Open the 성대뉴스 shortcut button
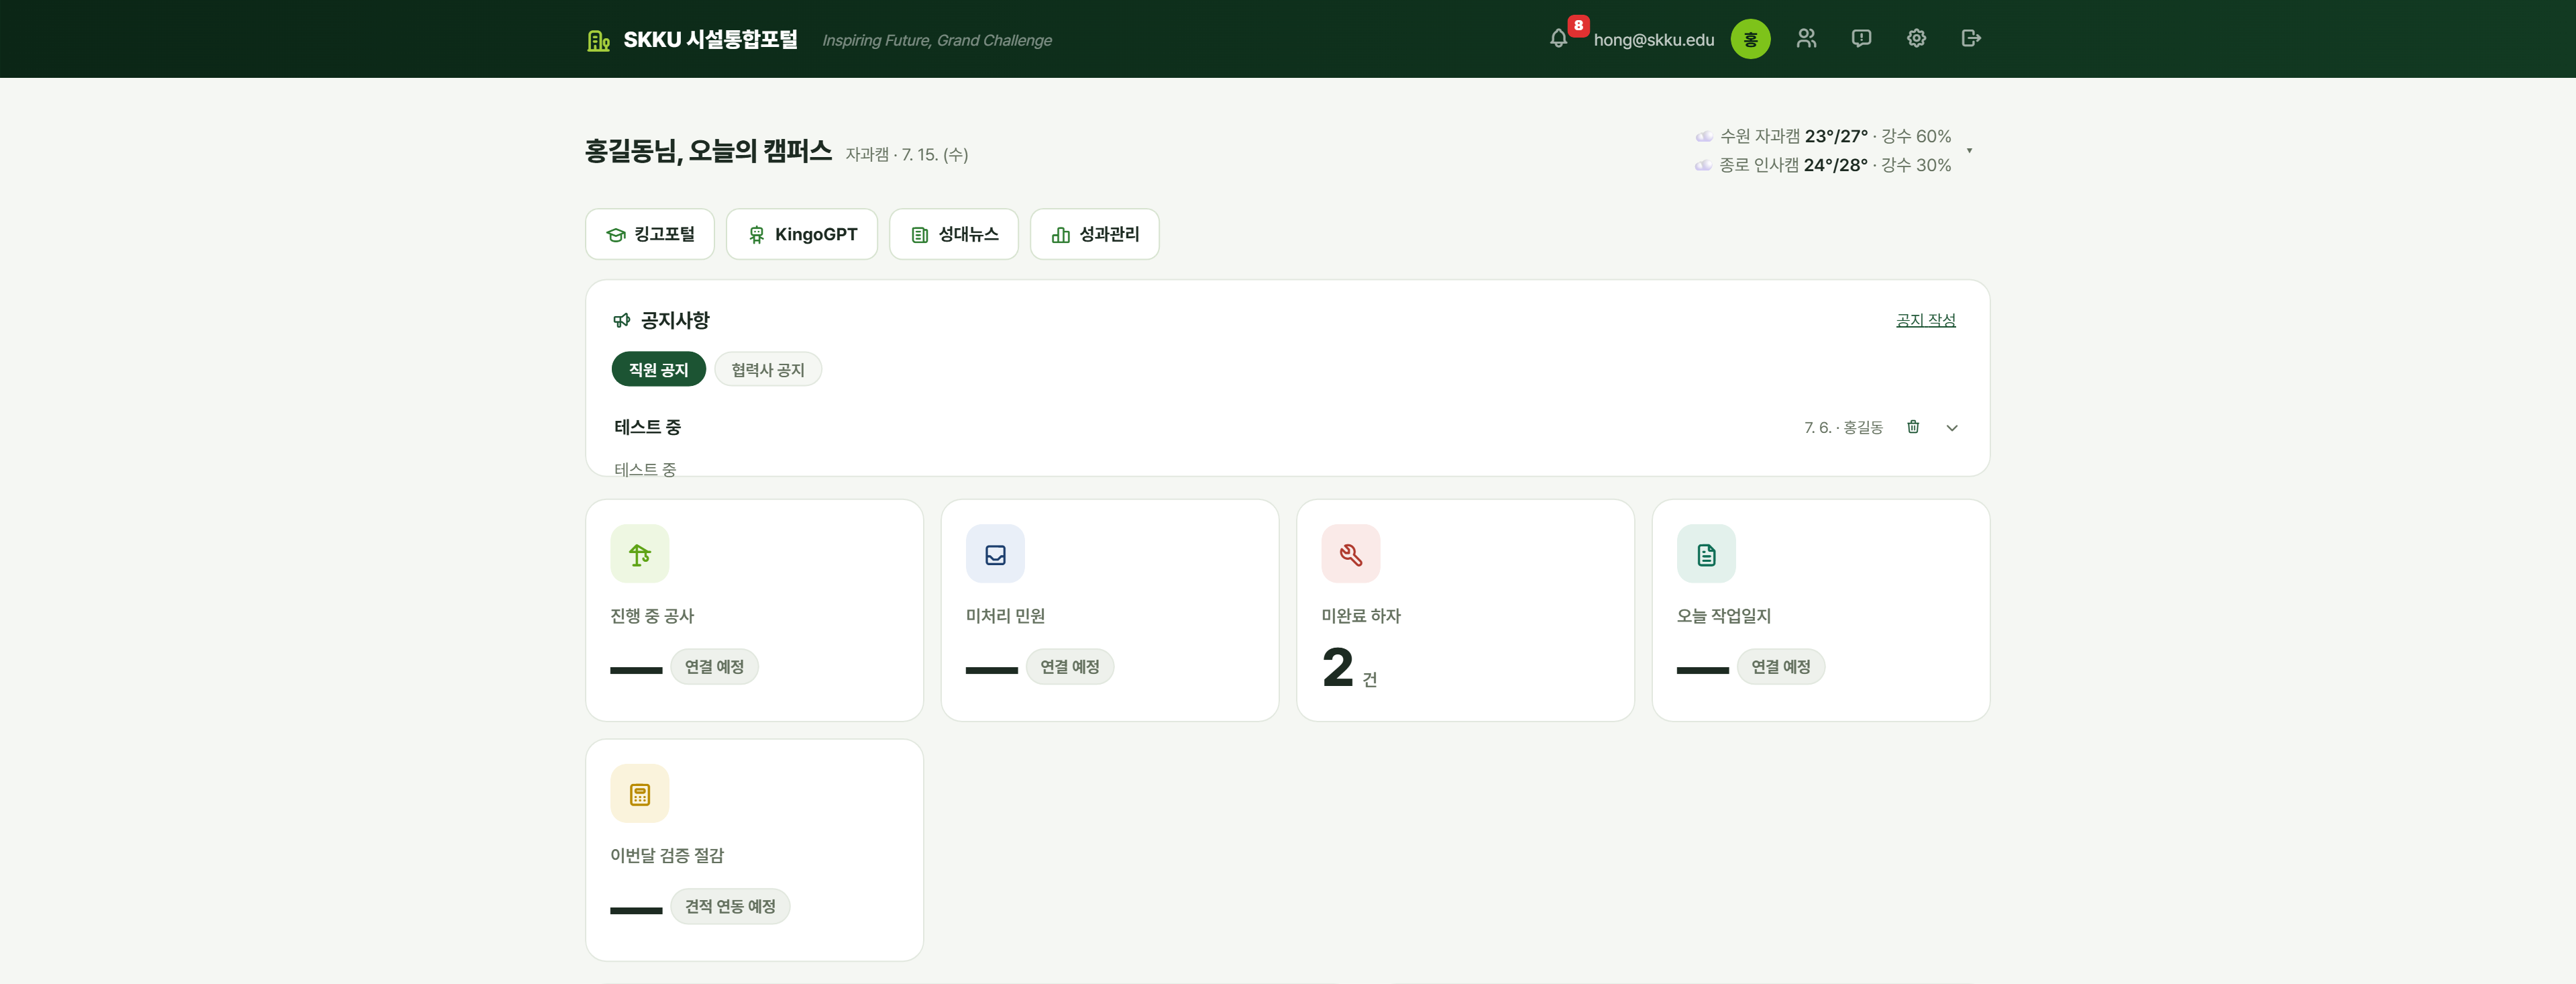The height and width of the screenshot is (984, 2576). click(954, 234)
